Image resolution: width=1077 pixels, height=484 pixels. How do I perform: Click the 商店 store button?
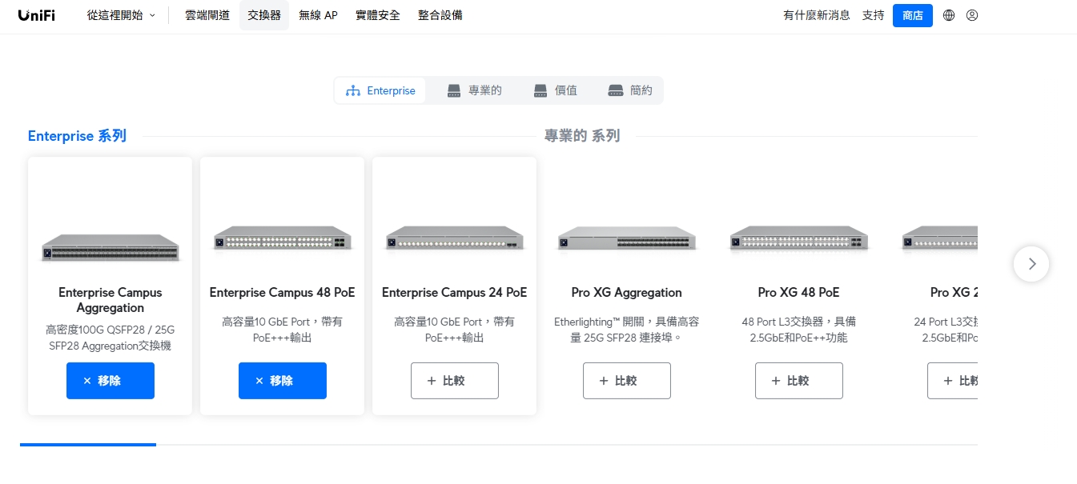point(913,15)
